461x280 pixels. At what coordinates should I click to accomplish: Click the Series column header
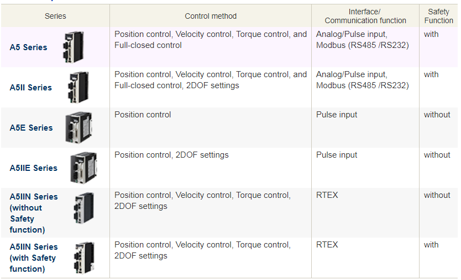pos(55,16)
